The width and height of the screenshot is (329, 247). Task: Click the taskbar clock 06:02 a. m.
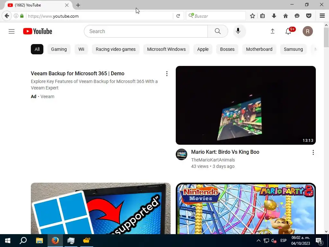click(x=300, y=241)
